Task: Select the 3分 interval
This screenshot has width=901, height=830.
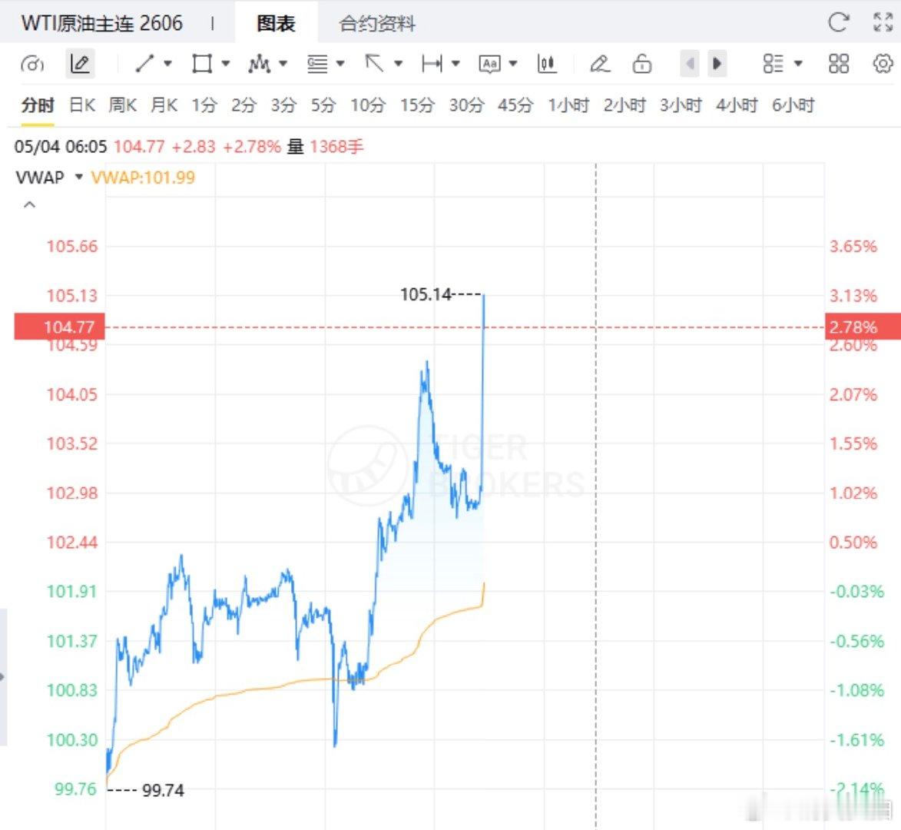Action: coord(283,105)
